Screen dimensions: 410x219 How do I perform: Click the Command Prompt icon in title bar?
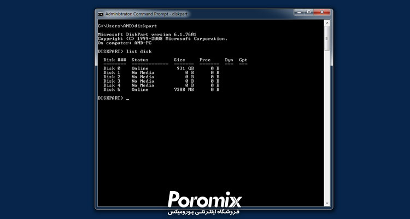click(x=101, y=14)
